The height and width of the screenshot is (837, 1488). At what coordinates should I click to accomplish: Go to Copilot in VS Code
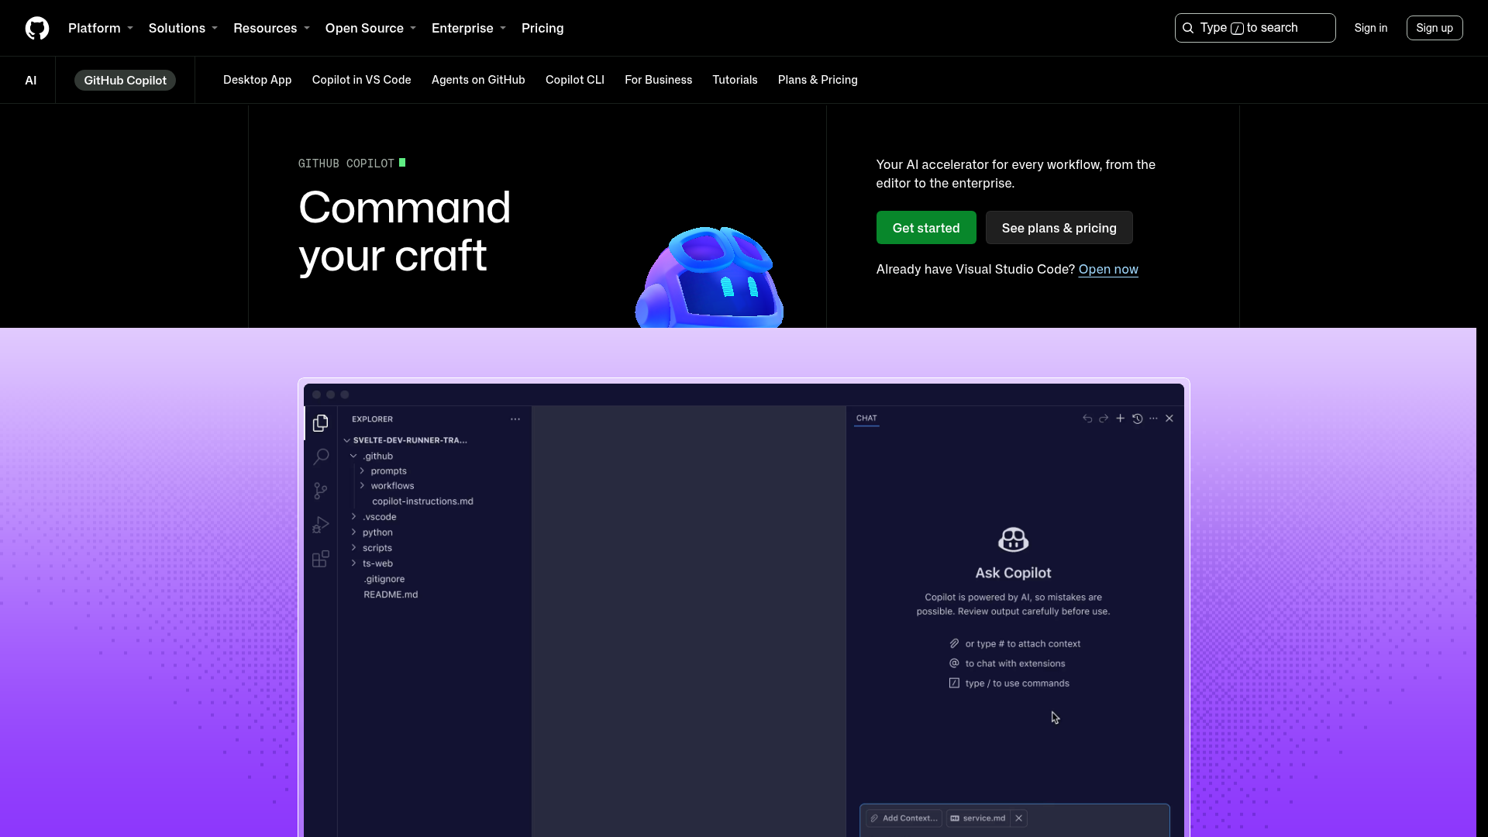pos(361,80)
